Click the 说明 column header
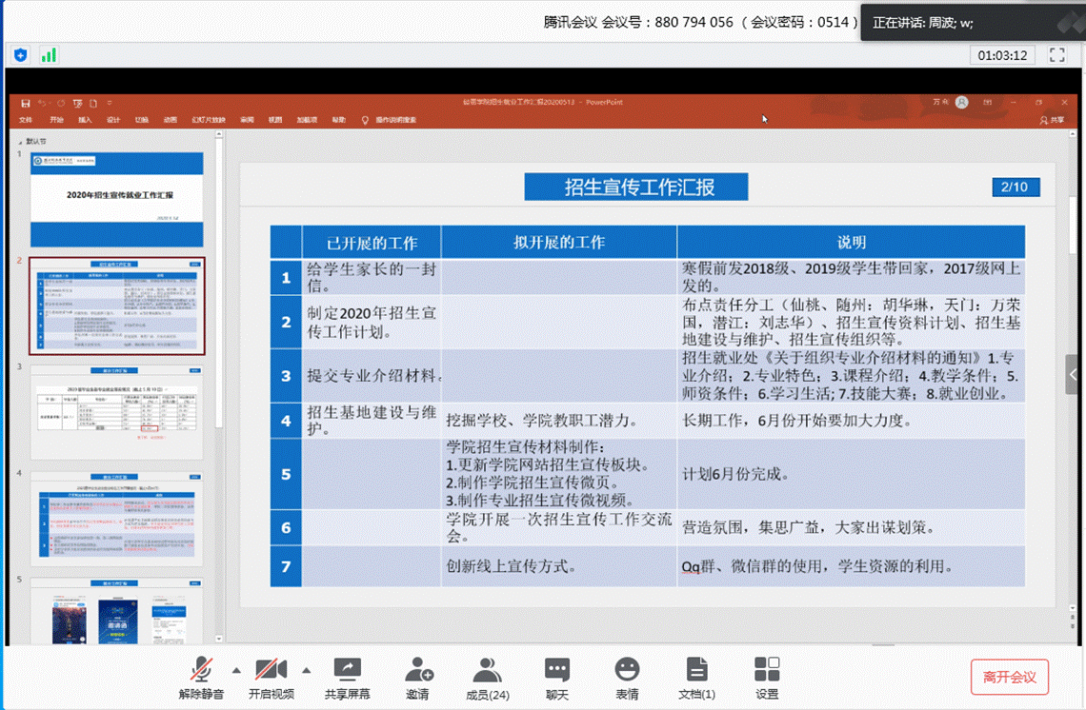The height and width of the screenshot is (710, 1086). tap(852, 242)
